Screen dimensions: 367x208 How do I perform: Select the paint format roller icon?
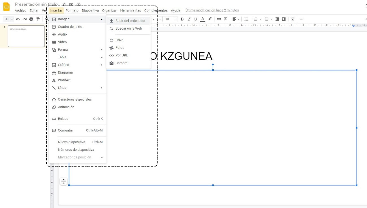[x=38, y=19]
